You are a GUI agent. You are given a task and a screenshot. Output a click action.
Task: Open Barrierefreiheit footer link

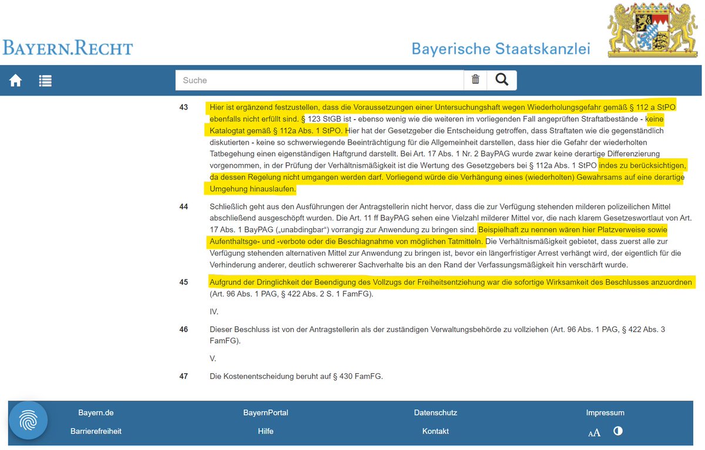pos(96,431)
